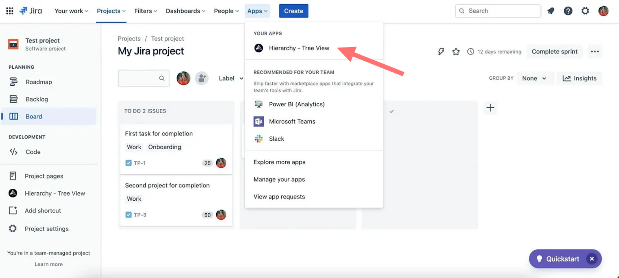
Task: Expand the Filters dropdown
Action: pos(146,11)
